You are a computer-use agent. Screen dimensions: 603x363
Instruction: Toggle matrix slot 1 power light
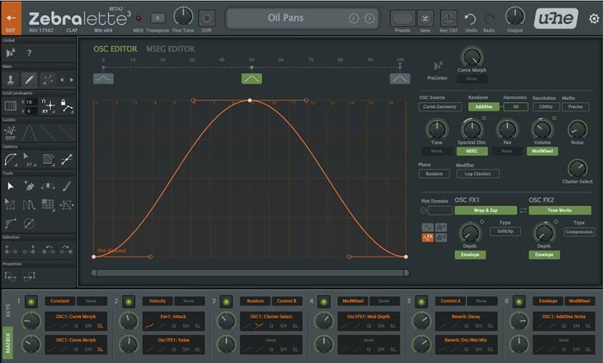point(31,302)
